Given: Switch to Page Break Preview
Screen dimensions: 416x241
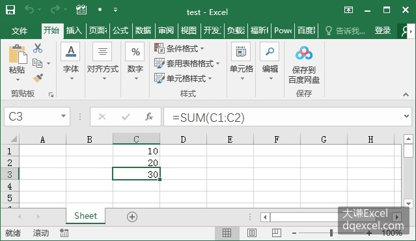Looking at the screenshot, I should click(x=276, y=233).
